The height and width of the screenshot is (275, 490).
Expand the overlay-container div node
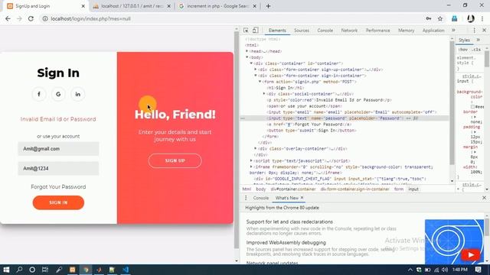pos(256,148)
